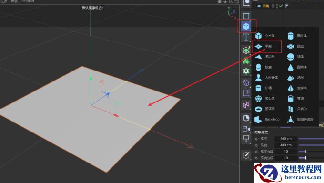The height and width of the screenshot is (183, 324).
Task: Click the width segments (宽度分段) value field
Action: point(286,152)
